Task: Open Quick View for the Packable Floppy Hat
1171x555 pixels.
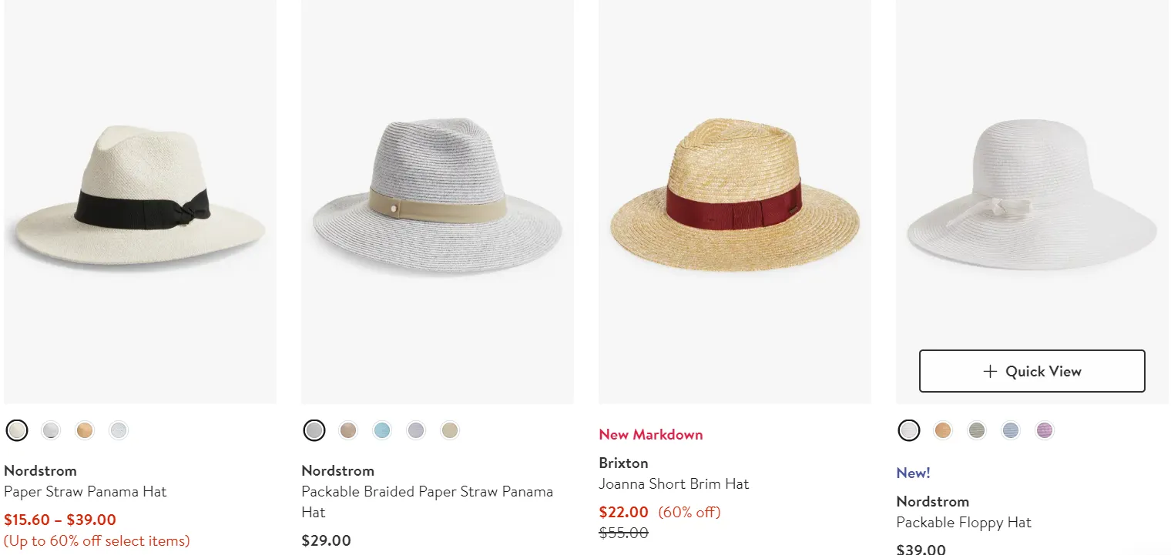Action: coord(1032,371)
